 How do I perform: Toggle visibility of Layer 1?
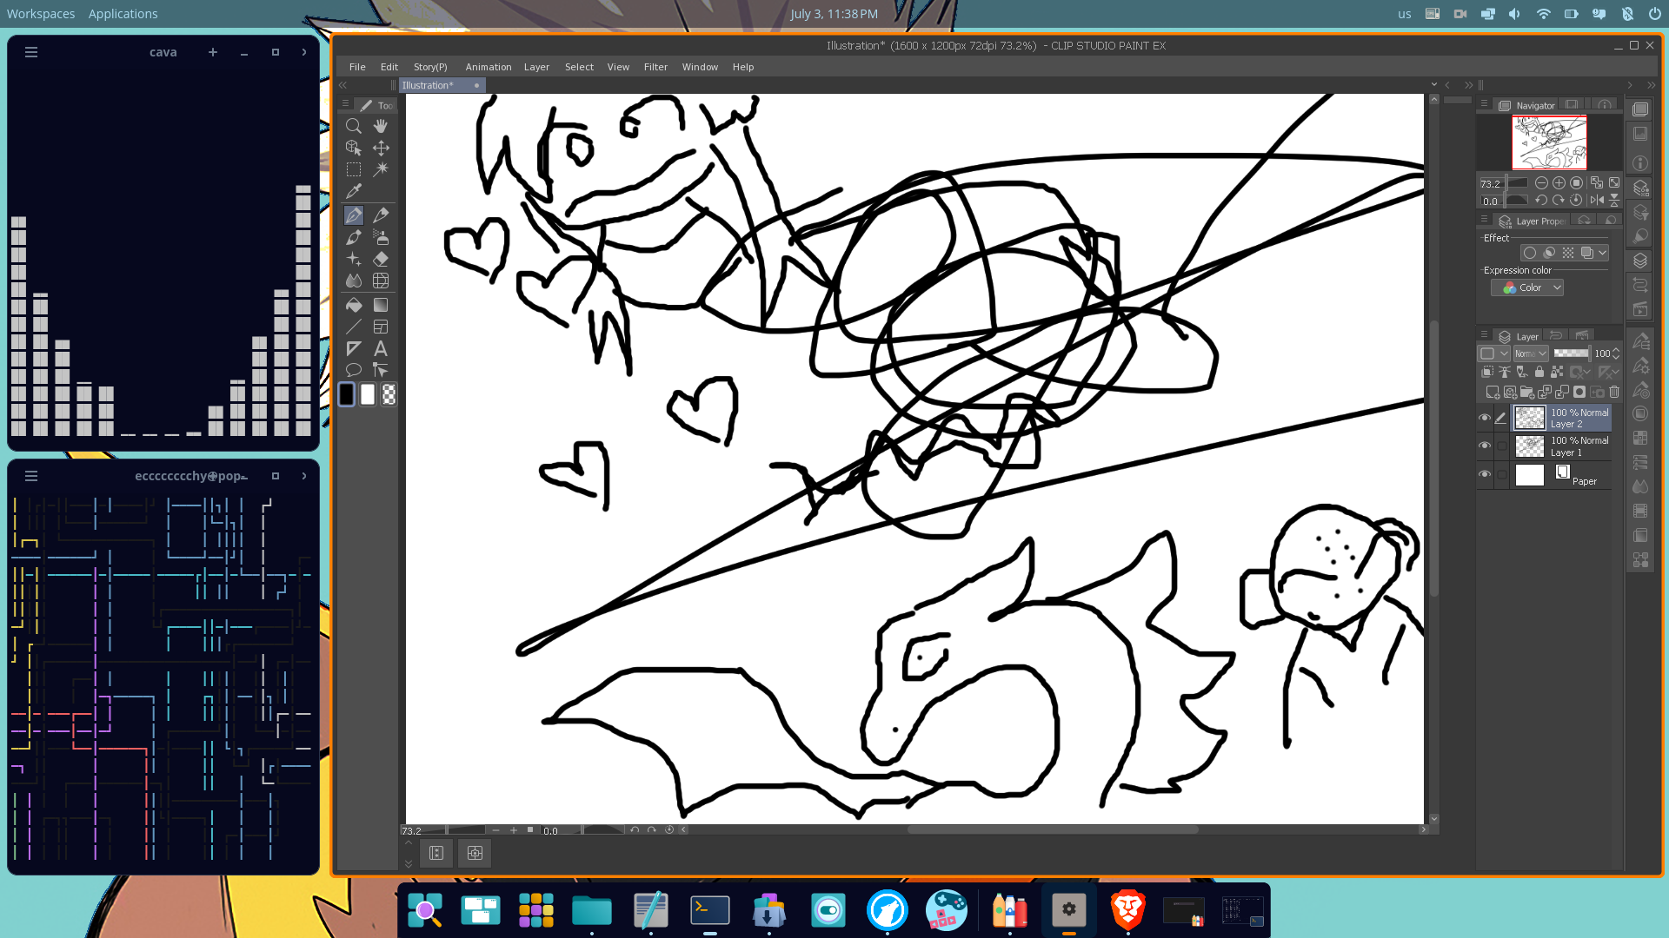point(1485,446)
